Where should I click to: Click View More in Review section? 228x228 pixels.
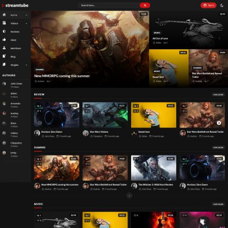pos(218,95)
